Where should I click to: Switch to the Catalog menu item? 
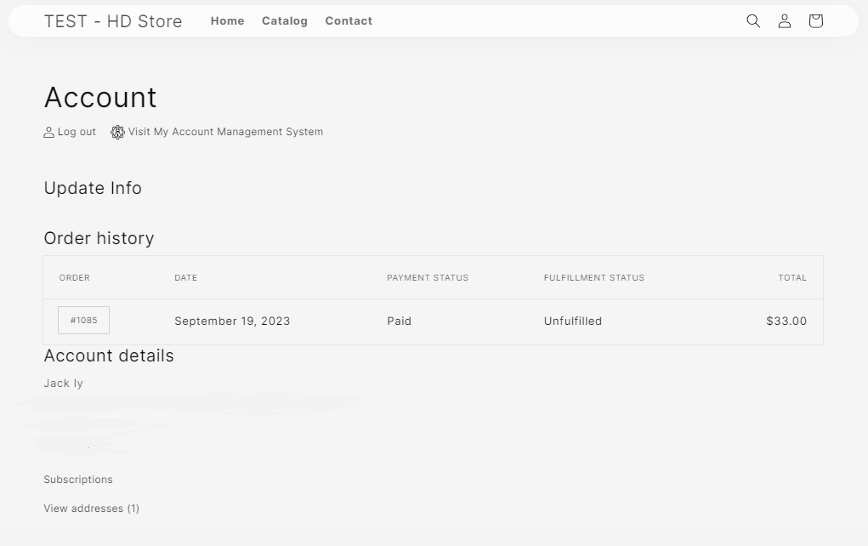[x=285, y=21]
